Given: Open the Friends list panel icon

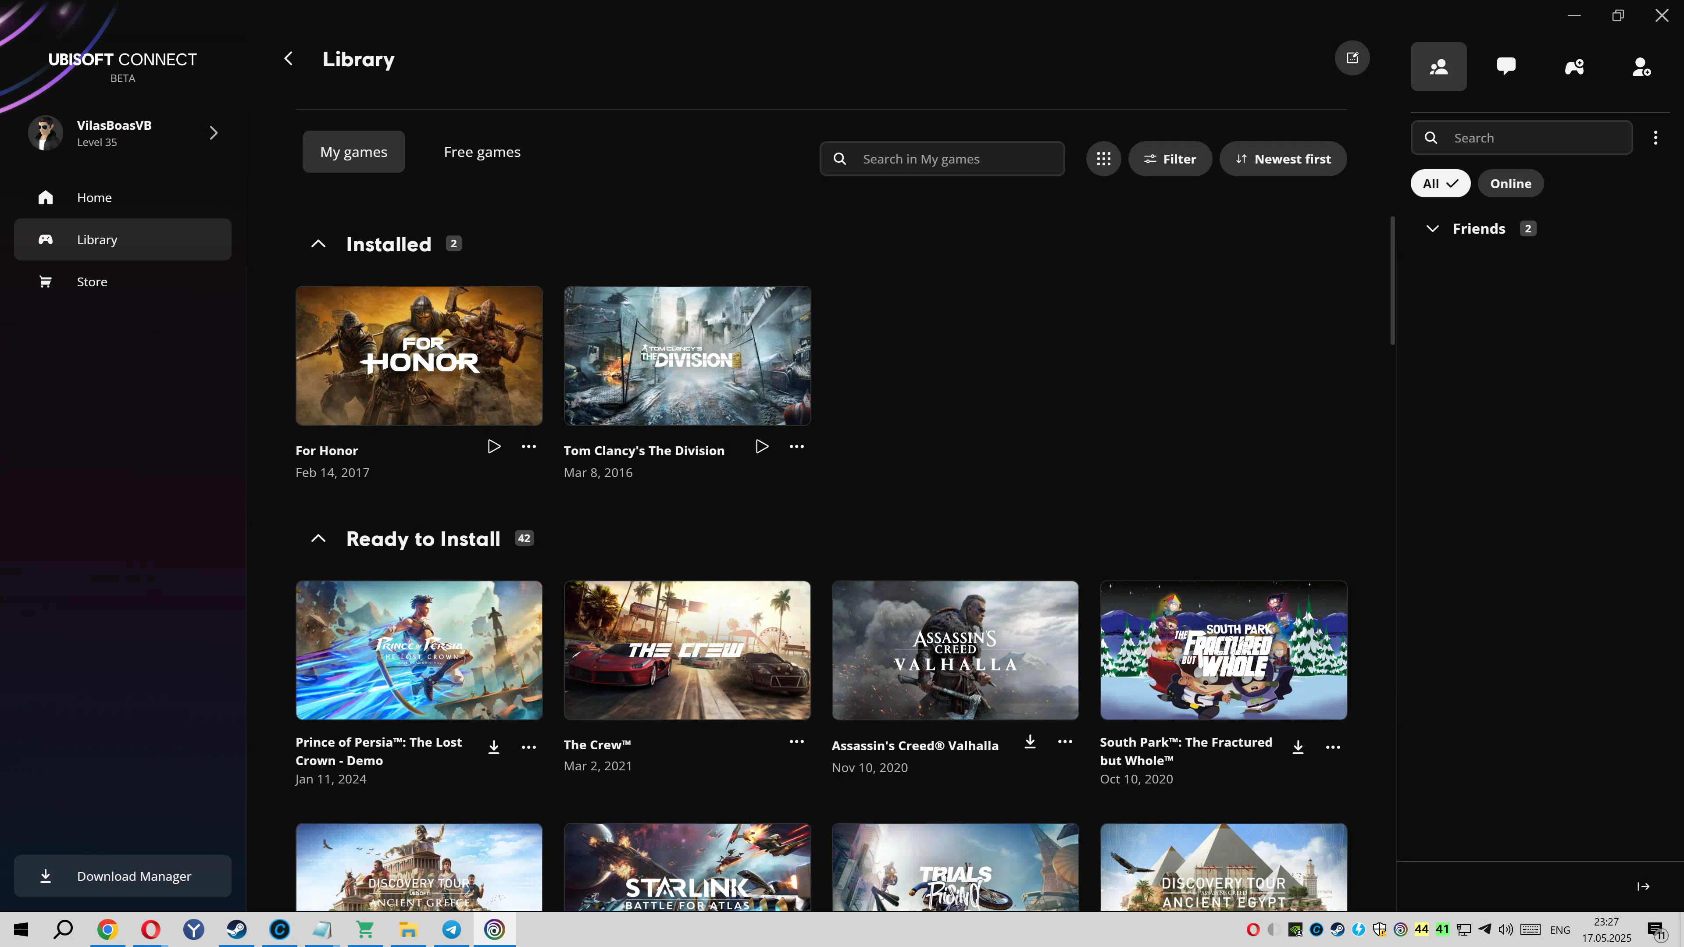Looking at the screenshot, I should click(1438, 67).
